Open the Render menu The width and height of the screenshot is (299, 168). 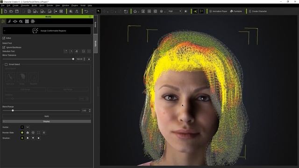50,6
